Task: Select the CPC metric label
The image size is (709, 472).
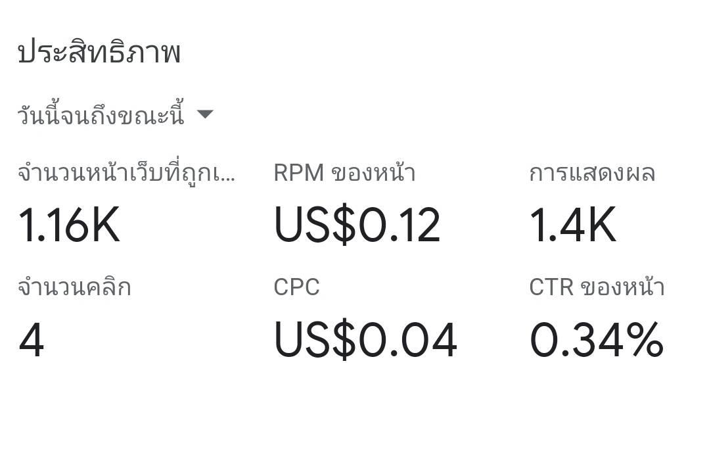Action: click(296, 287)
